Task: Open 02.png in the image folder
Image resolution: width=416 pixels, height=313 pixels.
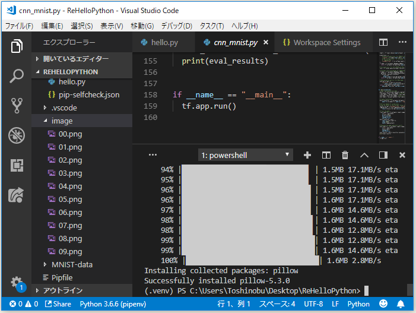Action: [x=82, y=160]
